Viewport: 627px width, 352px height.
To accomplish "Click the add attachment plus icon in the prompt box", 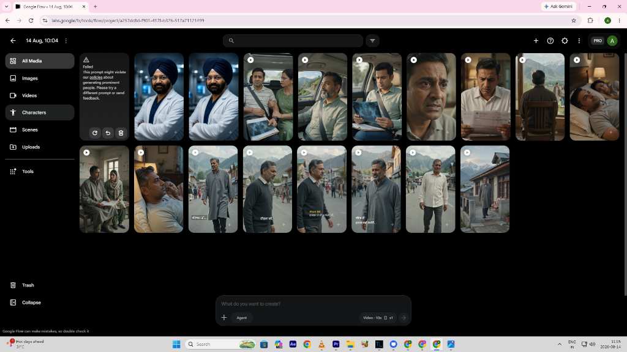I will (x=224, y=318).
